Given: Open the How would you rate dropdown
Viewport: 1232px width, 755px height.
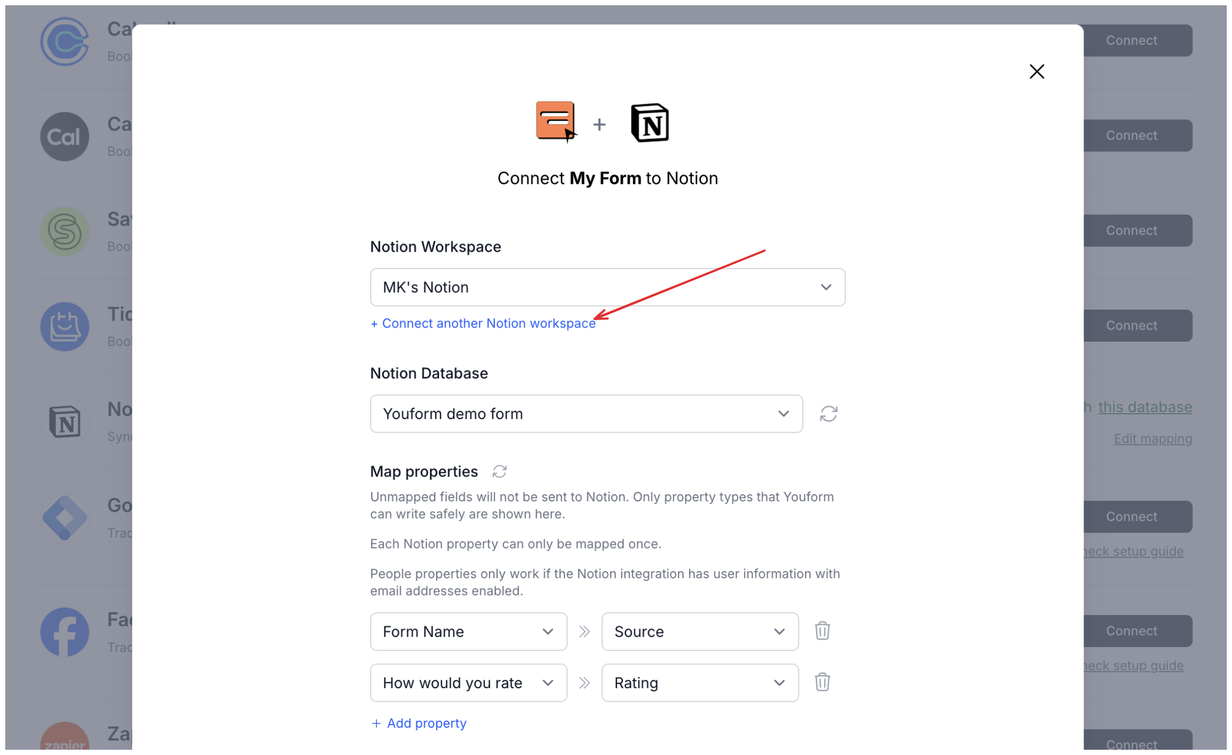Looking at the screenshot, I should (468, 683).
